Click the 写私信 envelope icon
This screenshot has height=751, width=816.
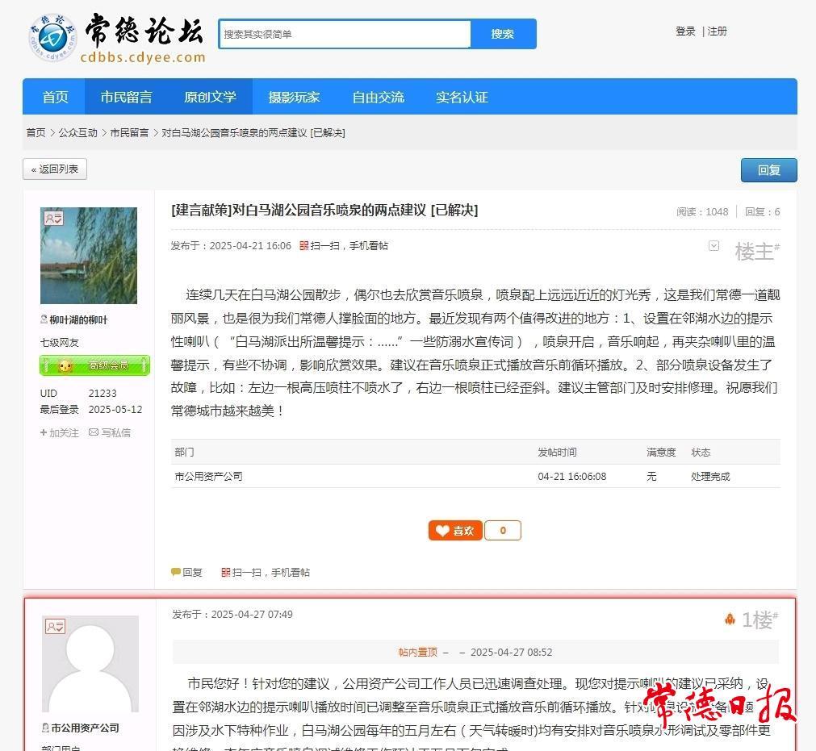(x=94, y=432)
